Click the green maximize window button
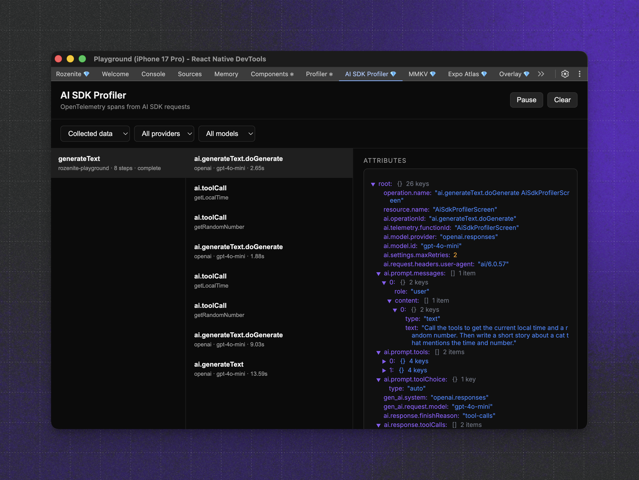Screen dimensions: 639x480 tap(82, 59)
